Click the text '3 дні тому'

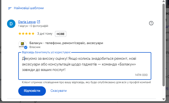tap(45, 34)
